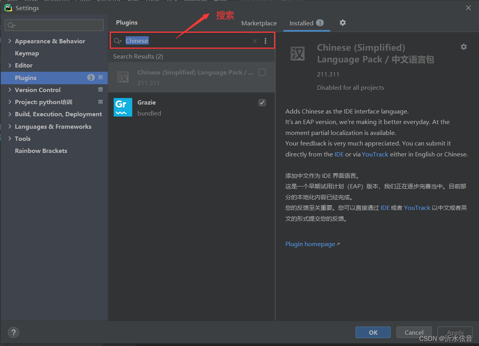
Task: Click the large Chinese pack icon in details pane
Action: [x=297, y=53]
